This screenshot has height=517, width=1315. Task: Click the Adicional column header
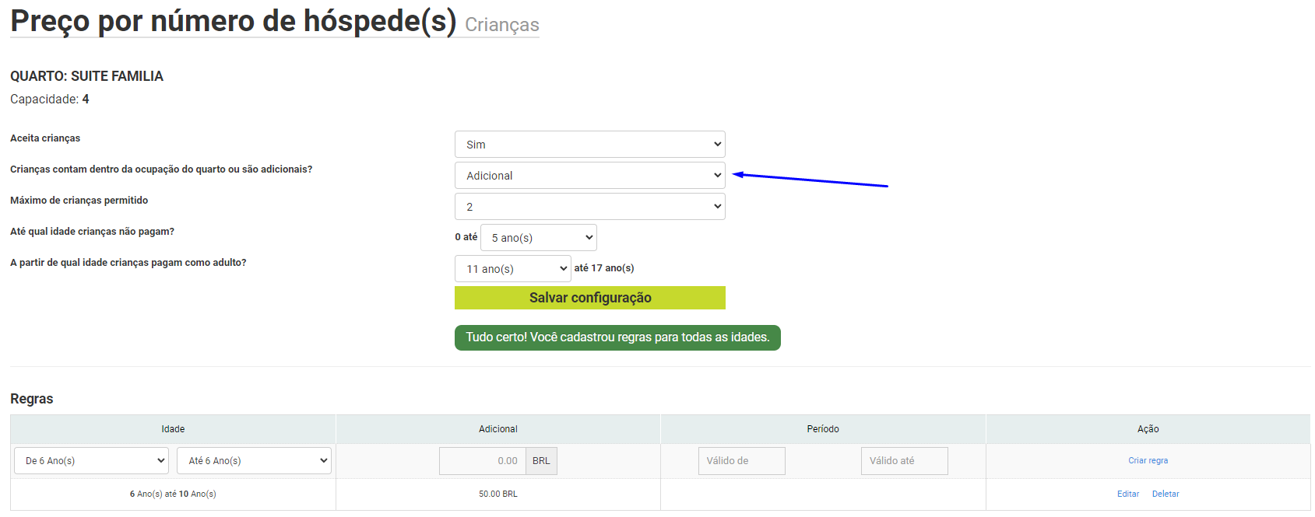(498, 429)
